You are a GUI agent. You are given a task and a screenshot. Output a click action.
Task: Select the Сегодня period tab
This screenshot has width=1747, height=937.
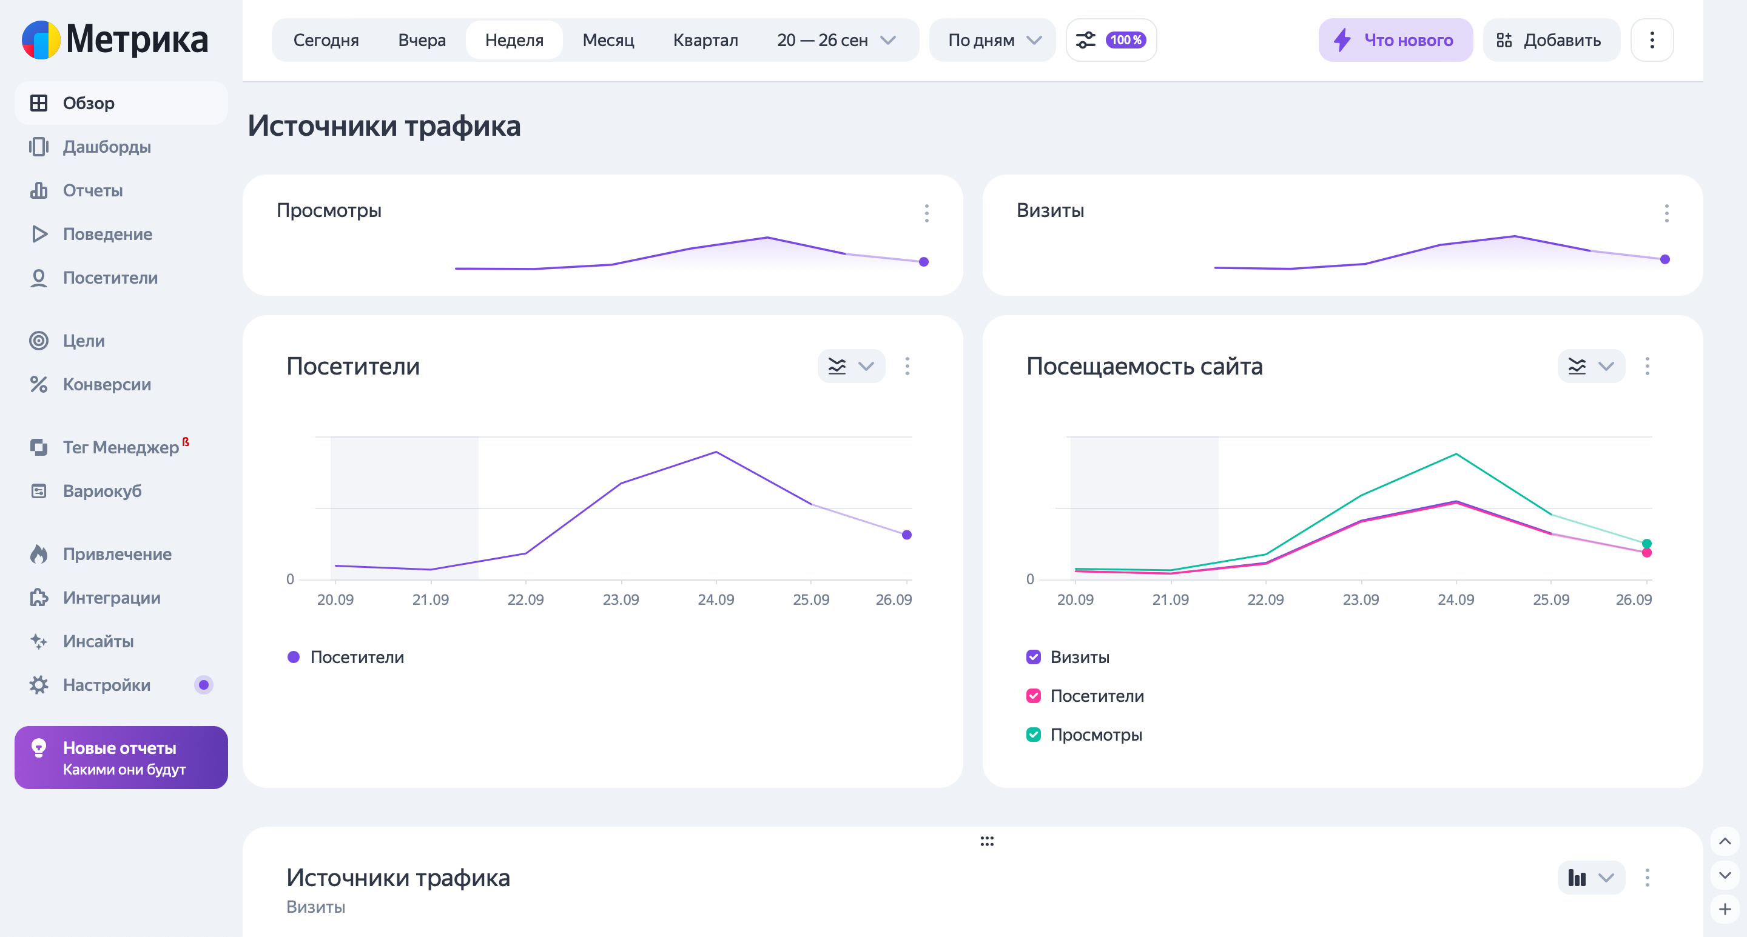pyautogui.click(x=326, y=40)
